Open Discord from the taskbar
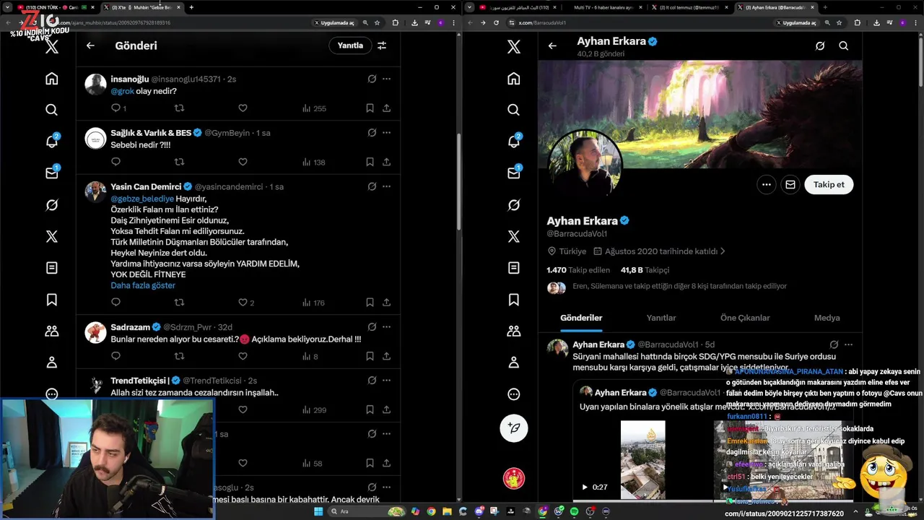The image size is (924, 520). pos(479,511)
